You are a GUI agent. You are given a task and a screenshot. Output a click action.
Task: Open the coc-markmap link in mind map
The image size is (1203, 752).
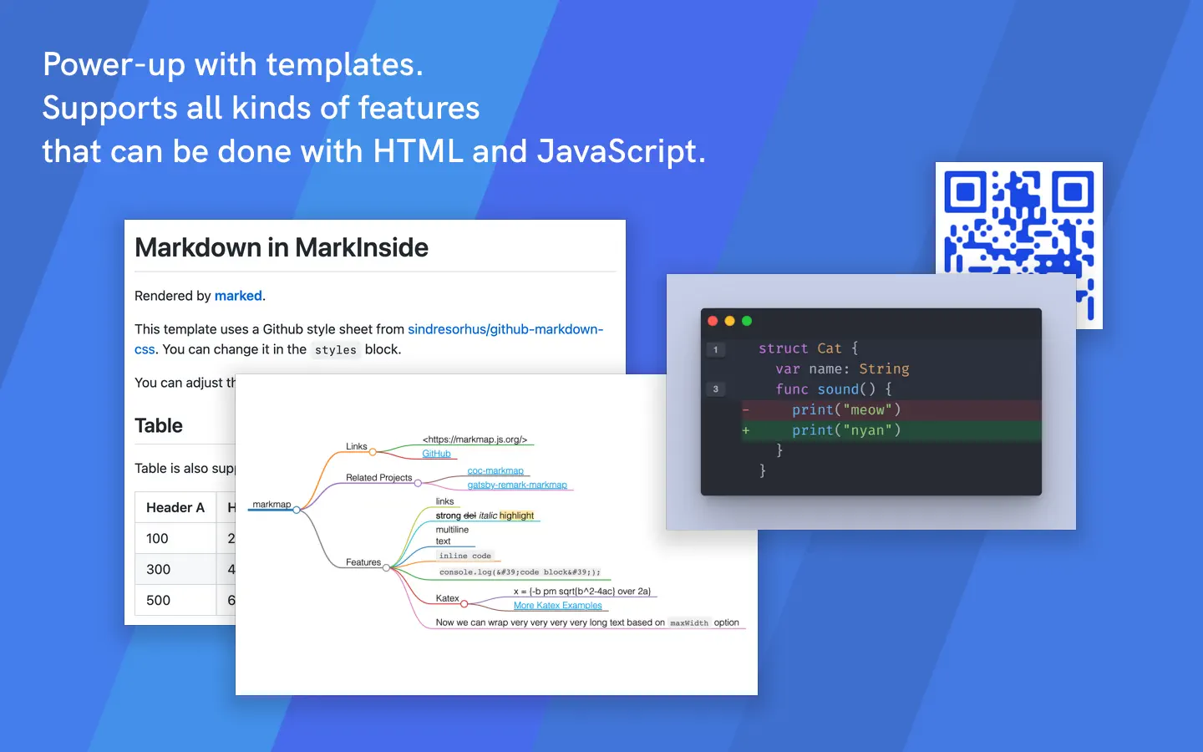tap(495, 471)
